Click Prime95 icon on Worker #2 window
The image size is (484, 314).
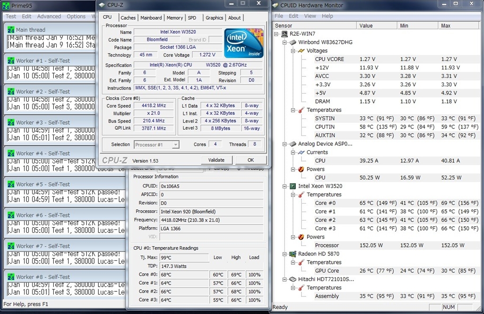11,92
